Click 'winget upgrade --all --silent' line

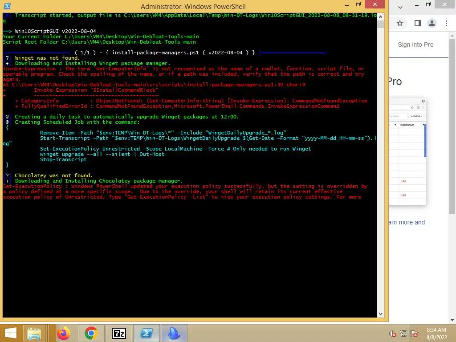pyautogui.click(x=102, y=154)
